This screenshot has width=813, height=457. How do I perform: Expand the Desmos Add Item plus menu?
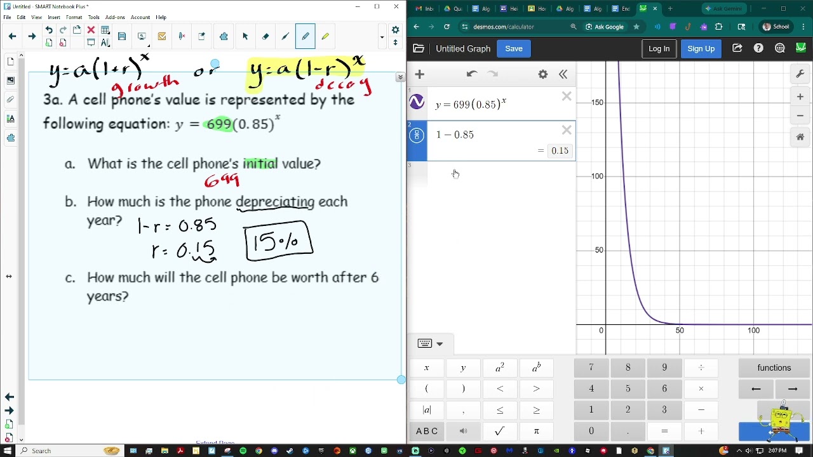419,74
